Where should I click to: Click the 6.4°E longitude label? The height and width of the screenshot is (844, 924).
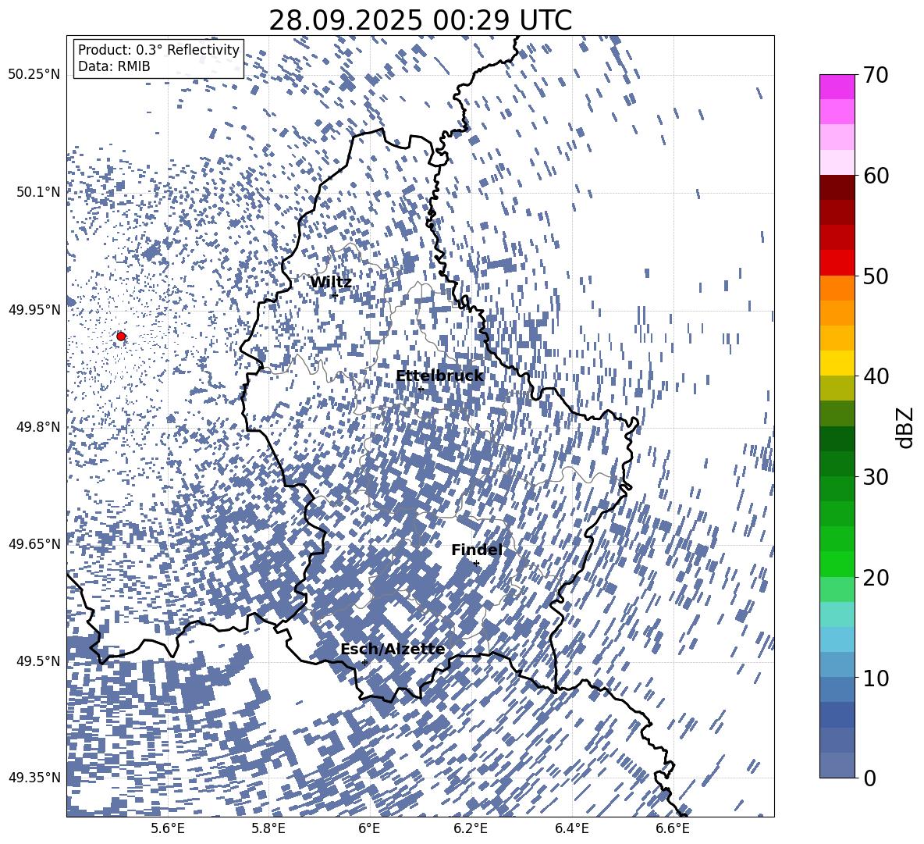click(572, 829)
